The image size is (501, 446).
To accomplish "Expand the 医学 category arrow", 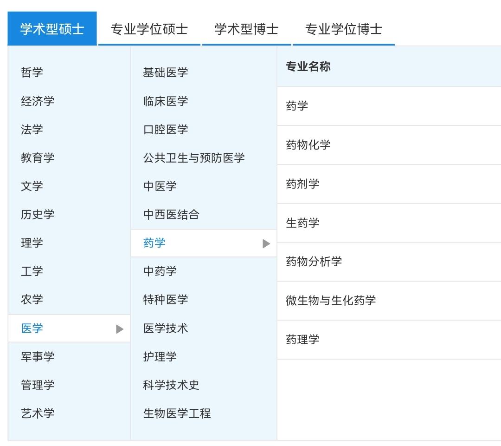I will click(x=120, y=329).
